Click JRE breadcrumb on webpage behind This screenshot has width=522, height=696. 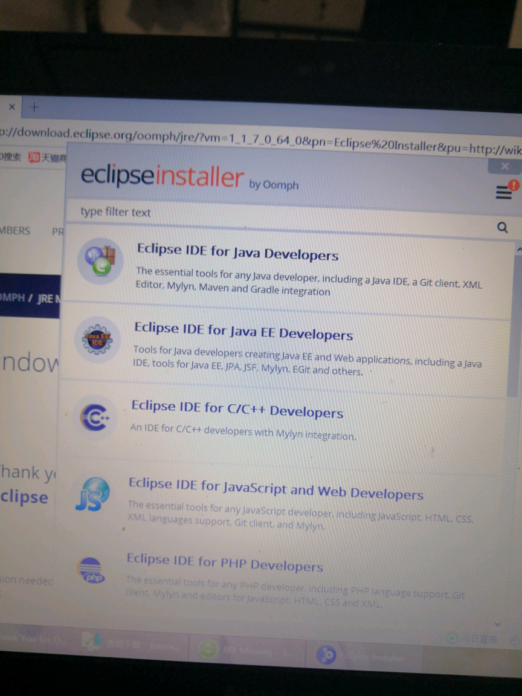(48, 298)
